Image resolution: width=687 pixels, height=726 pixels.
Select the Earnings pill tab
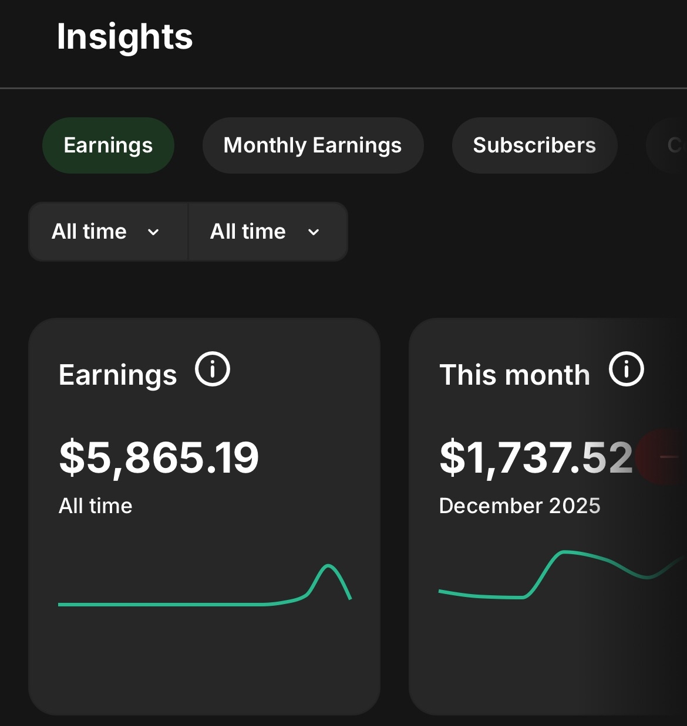108,145
